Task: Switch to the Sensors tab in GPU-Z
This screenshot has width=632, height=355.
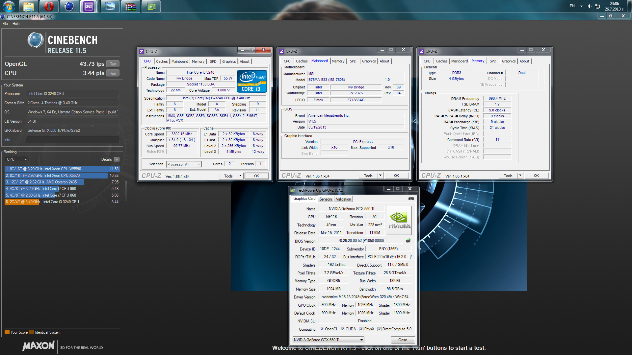Action: point(326,199)
